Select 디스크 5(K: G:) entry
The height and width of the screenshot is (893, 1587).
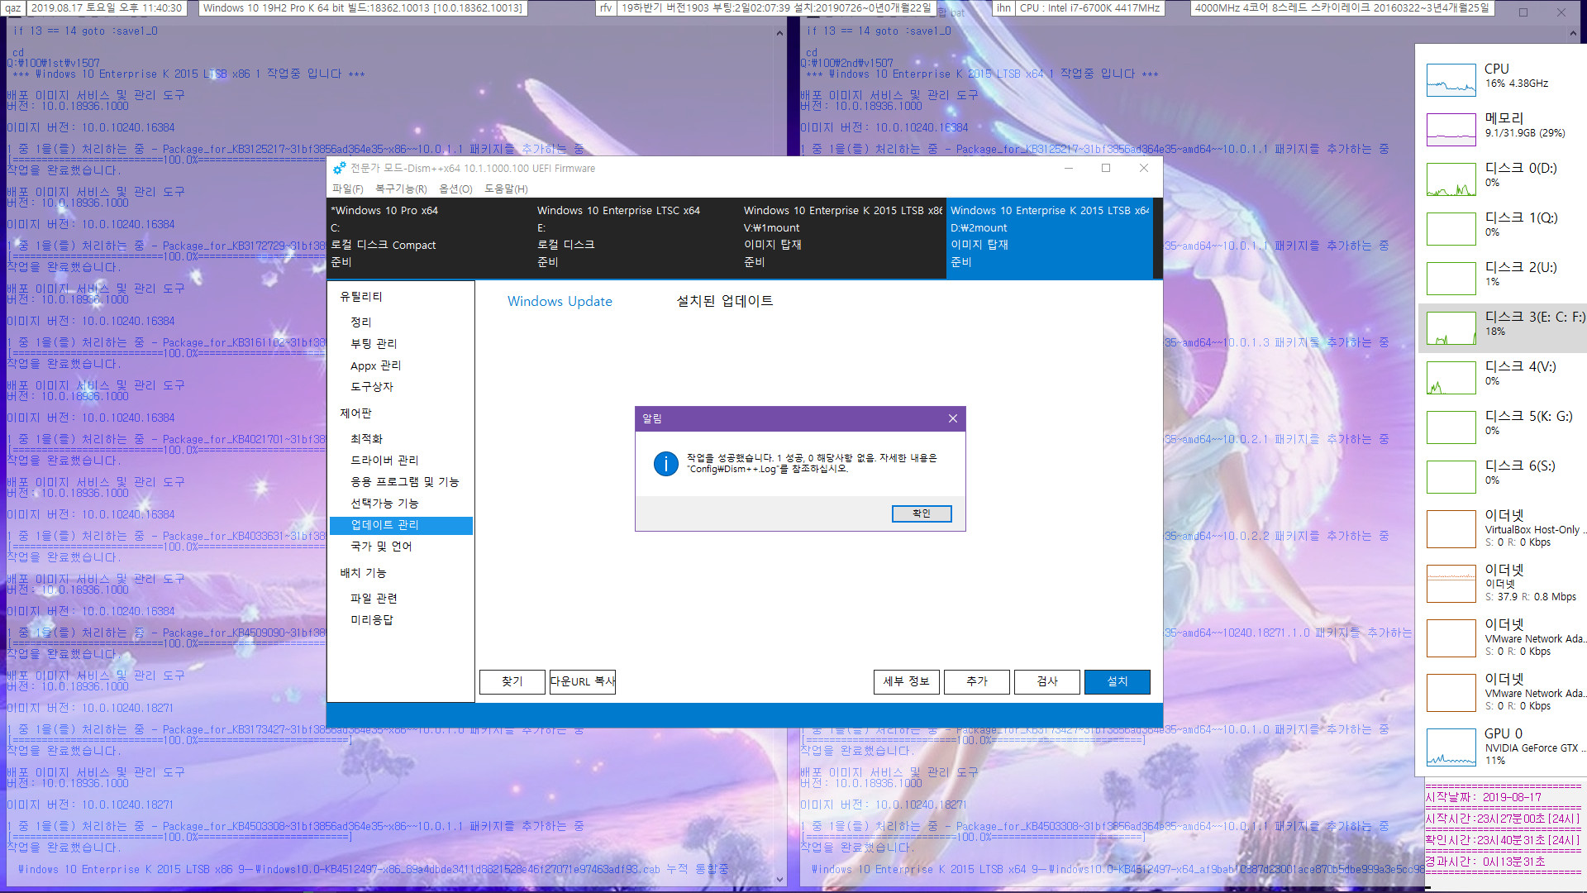point(1503,427)
